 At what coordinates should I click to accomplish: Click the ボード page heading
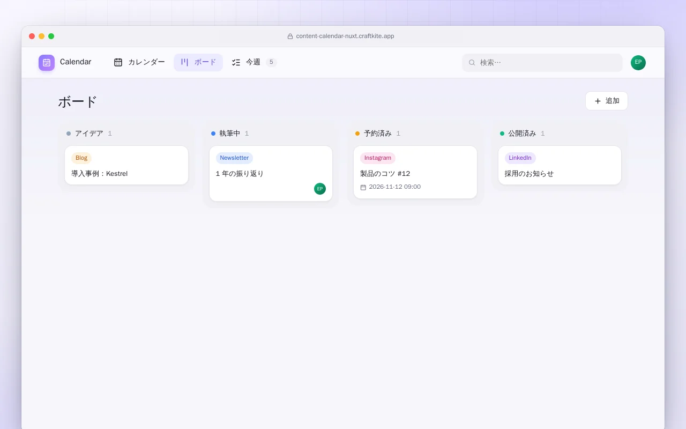[x=78, y=101]
